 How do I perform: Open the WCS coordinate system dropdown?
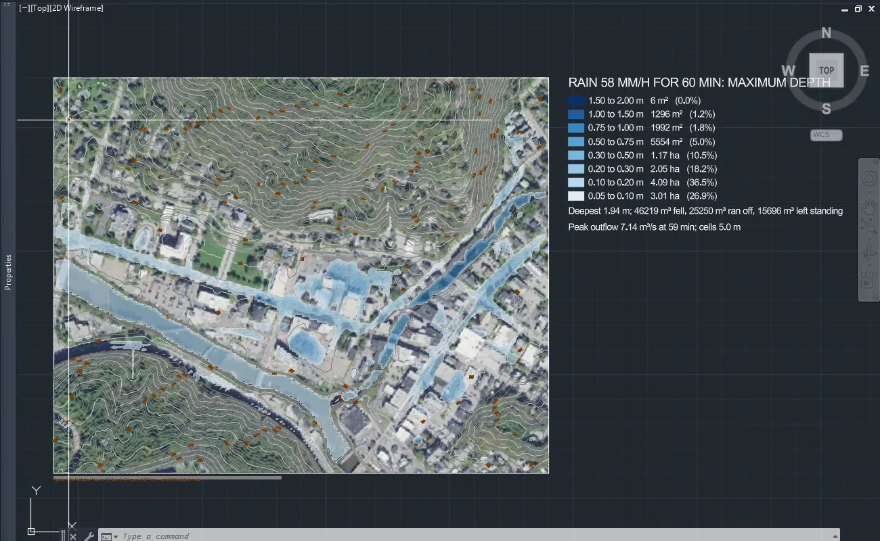coord(826,135)
